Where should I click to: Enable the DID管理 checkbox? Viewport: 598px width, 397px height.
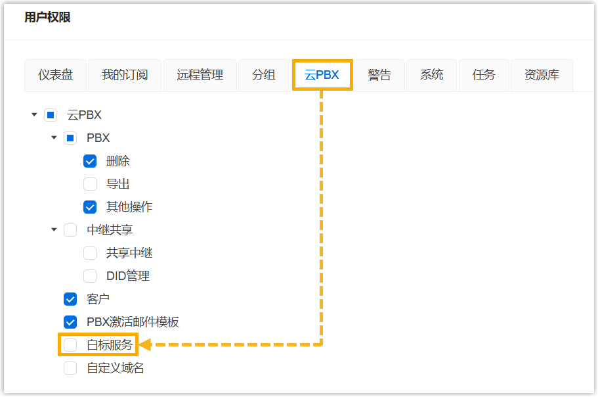pyautogui.click(x=90, y=276)
